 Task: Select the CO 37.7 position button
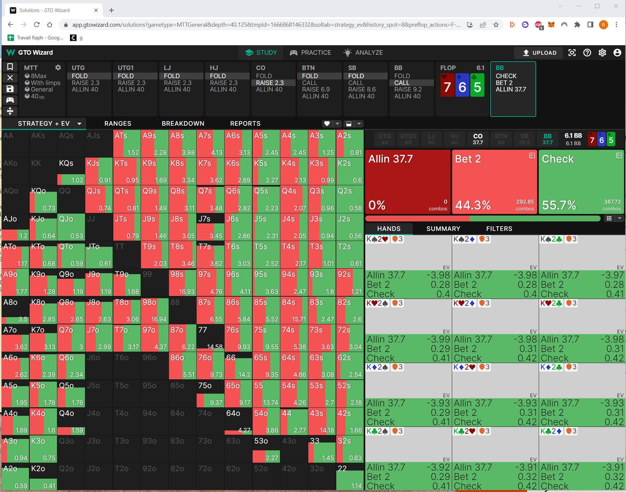(478, 139)
